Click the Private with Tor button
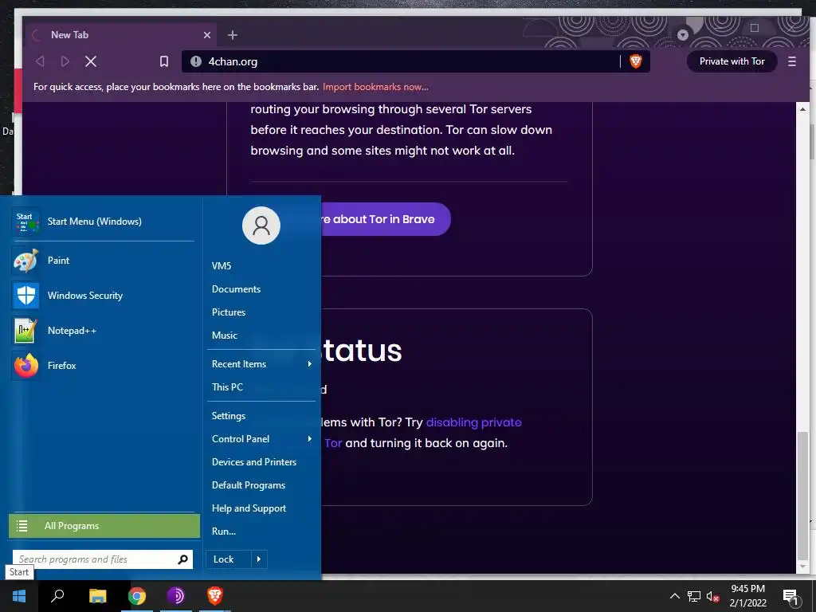 click(732, 61)
